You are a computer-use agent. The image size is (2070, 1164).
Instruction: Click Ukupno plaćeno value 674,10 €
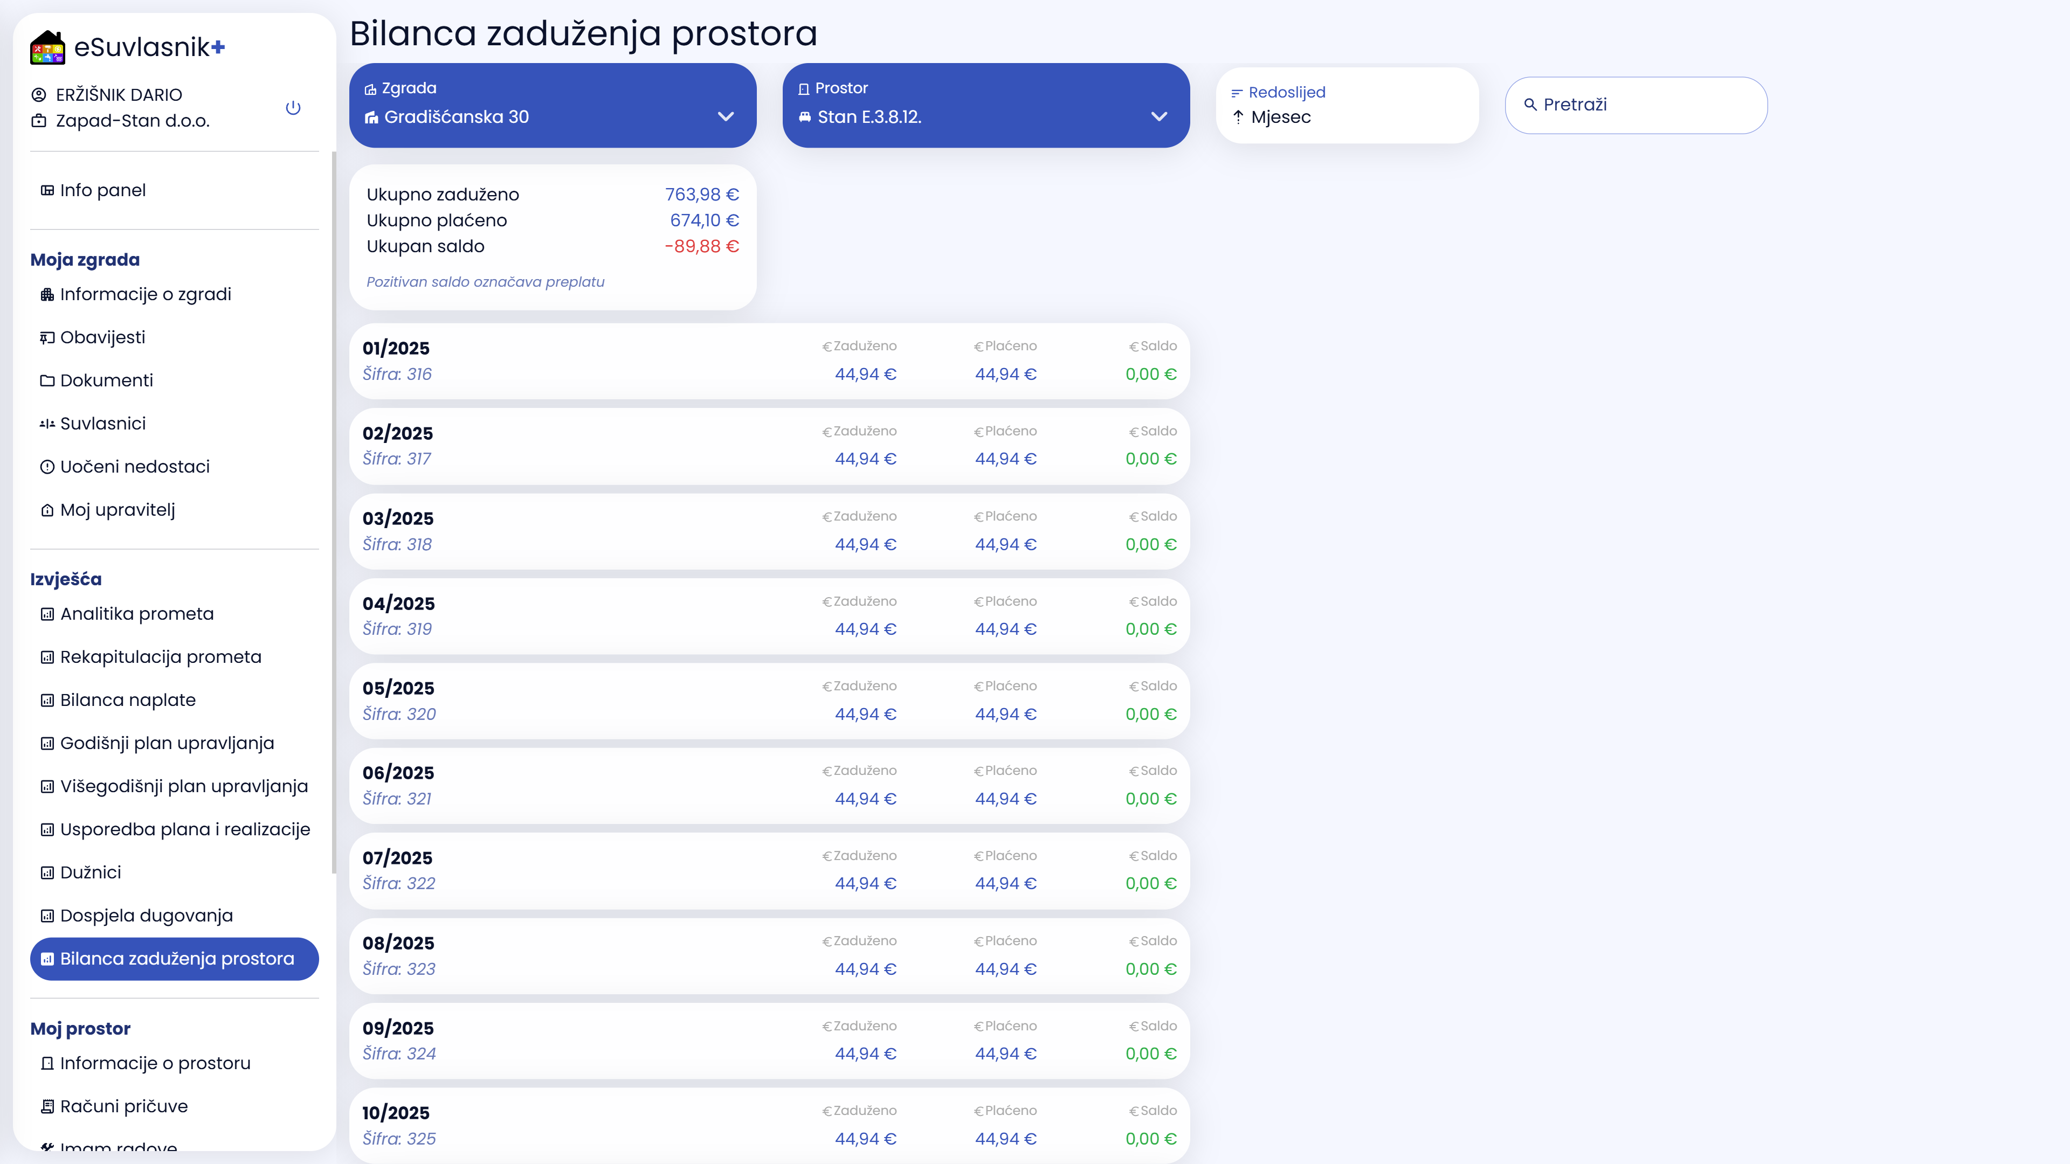704,220
